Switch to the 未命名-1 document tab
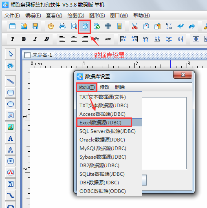The height and width of the screenshot is (208, 207). pyautogui.click(x=38, y=55)
